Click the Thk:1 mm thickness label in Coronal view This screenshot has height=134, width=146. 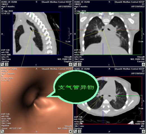tap(79, 59)
